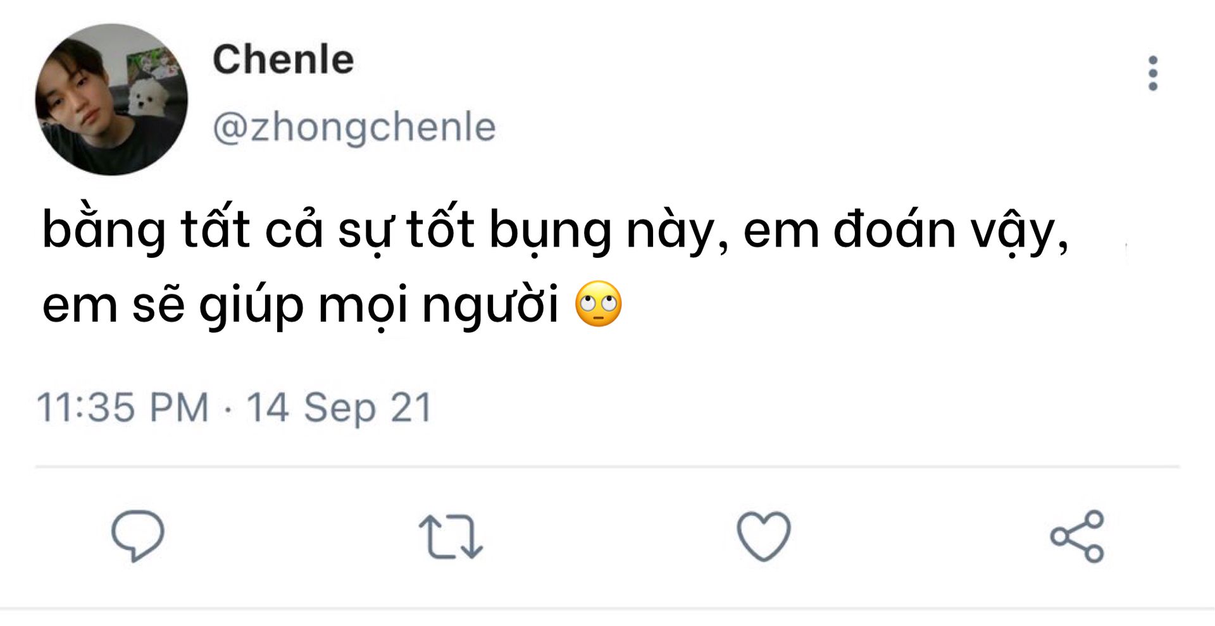Click the word "người" before the emoji
Image resolution: width=1215 pixels, height=626 pixels.
coord(491,306)
